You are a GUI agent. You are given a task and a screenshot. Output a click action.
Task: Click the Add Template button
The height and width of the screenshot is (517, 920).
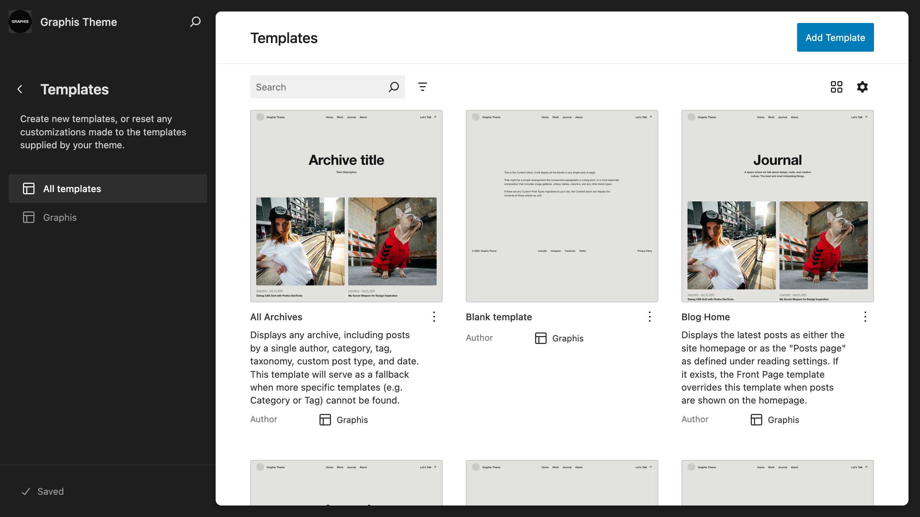click(835, 37)
